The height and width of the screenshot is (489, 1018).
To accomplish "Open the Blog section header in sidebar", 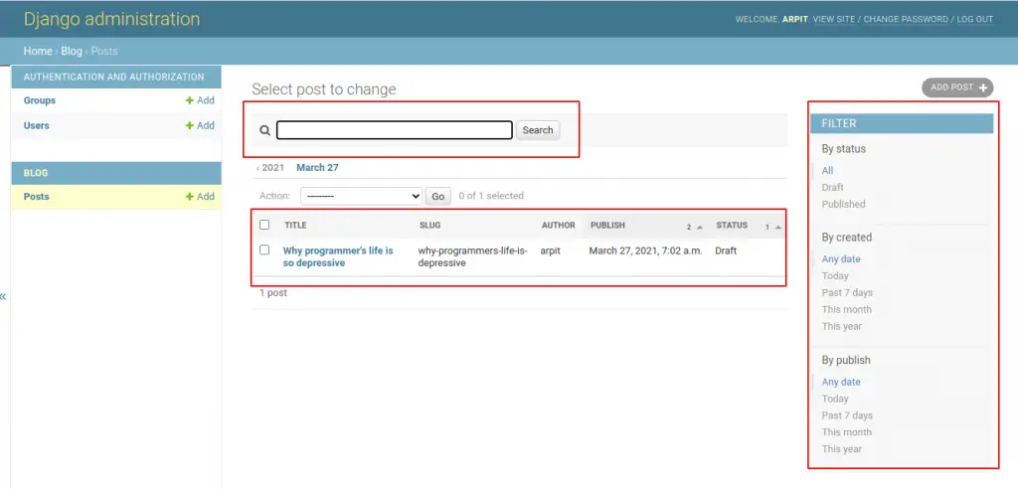I will point(36,173).
